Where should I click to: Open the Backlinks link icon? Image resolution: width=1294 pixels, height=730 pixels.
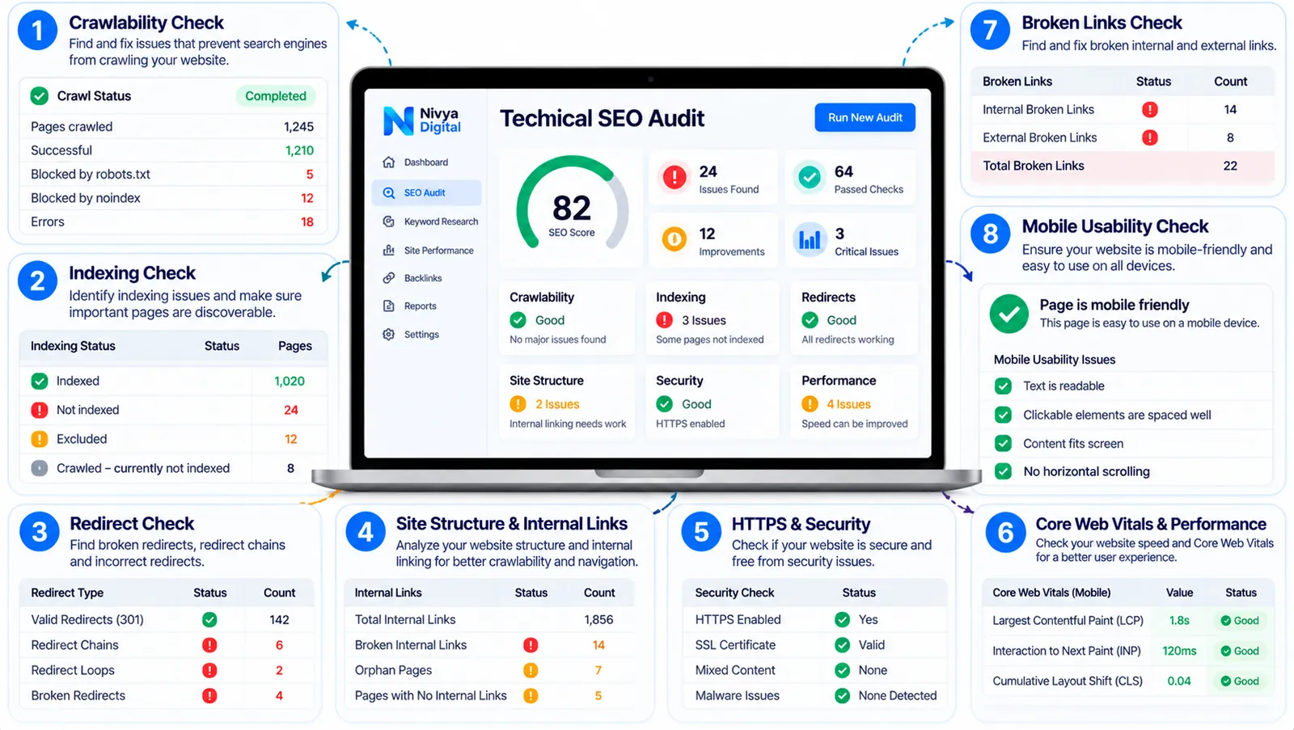[389, 278]
